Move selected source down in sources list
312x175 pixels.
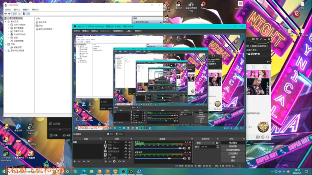pos(124,161)
